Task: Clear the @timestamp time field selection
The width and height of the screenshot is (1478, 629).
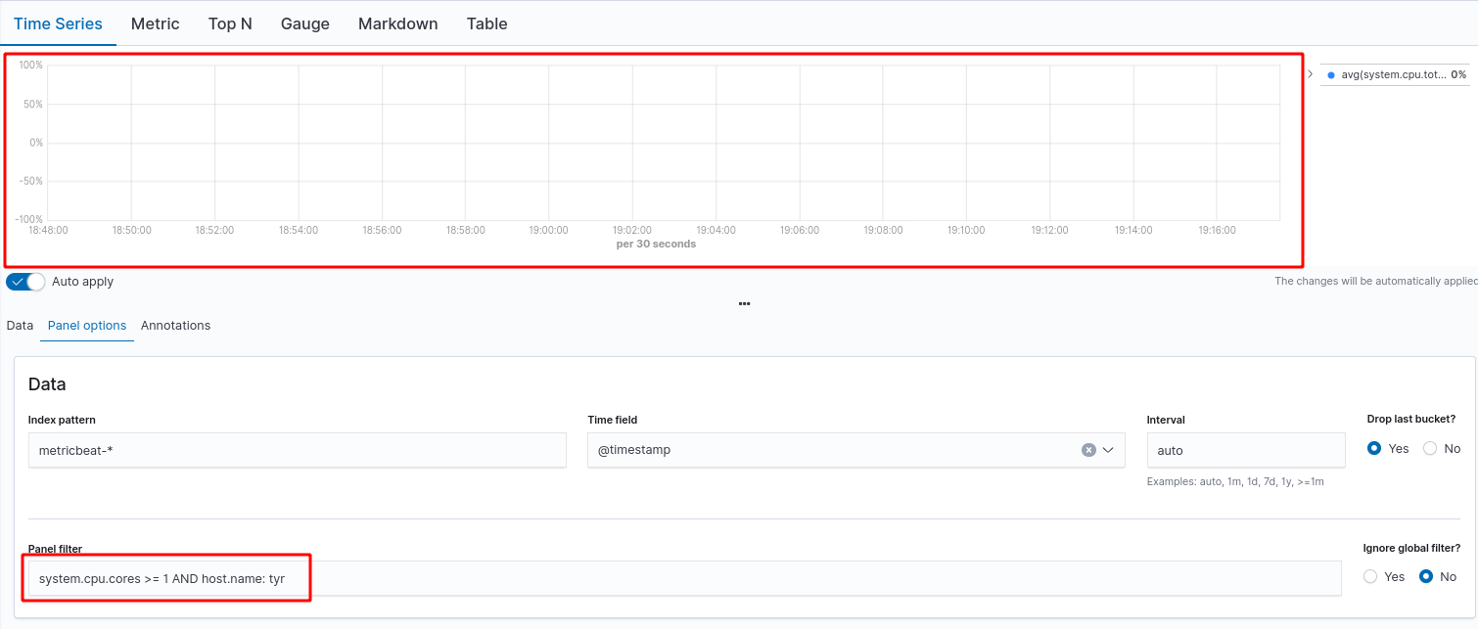Action: (1088, 450)
